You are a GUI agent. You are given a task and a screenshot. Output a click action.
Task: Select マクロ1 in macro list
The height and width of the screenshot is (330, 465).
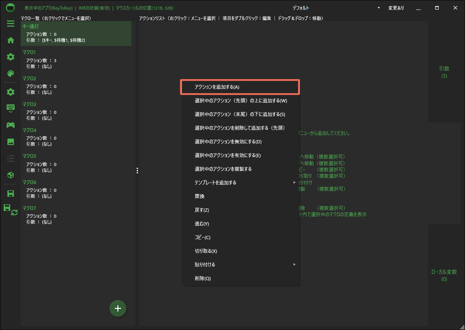tap(76, 59)
